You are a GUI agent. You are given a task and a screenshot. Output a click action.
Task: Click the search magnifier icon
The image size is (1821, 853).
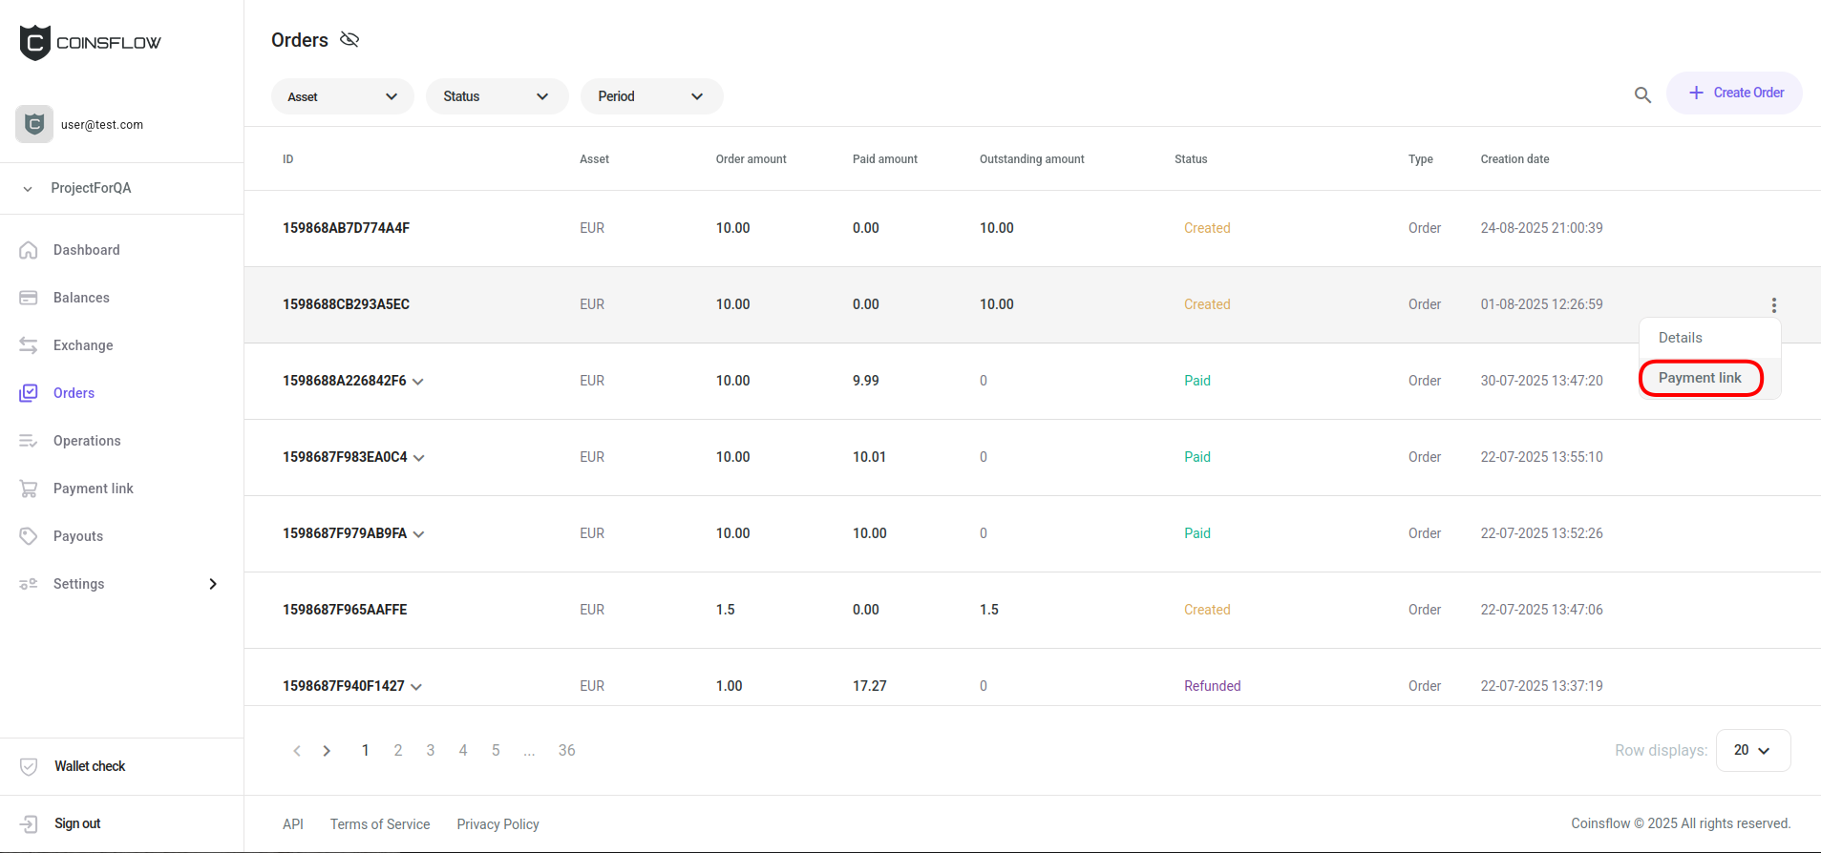(1642, 94)
